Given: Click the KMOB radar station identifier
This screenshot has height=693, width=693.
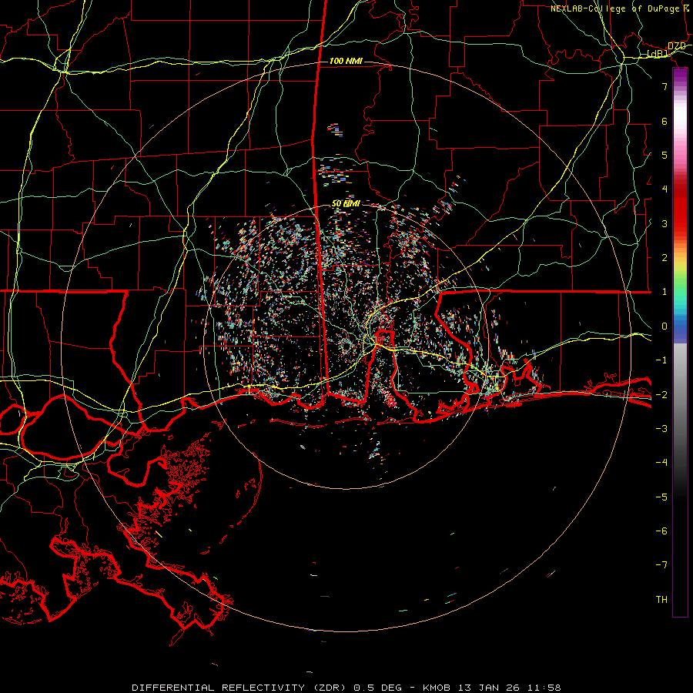Looking at the screenshot, I should [x=437, y=688].
